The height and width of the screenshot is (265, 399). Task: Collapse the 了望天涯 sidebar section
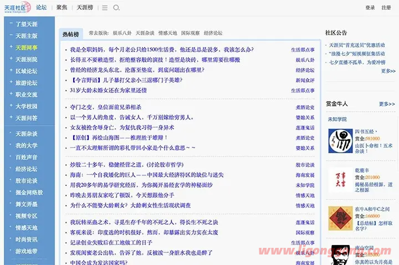pos(11,23)
